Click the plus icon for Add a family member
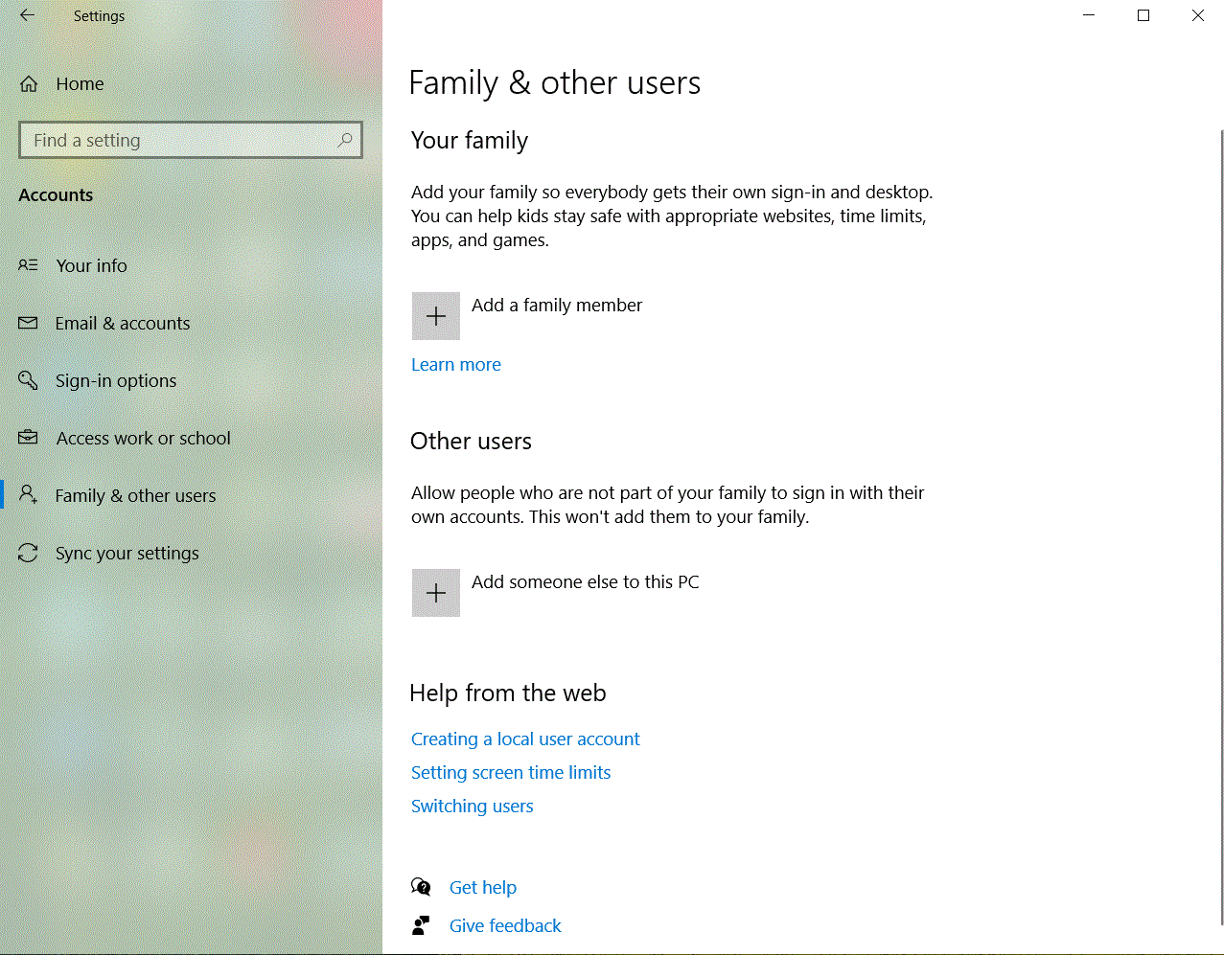The height and width of the screenshot is (955, 1224). pos(436,316)
